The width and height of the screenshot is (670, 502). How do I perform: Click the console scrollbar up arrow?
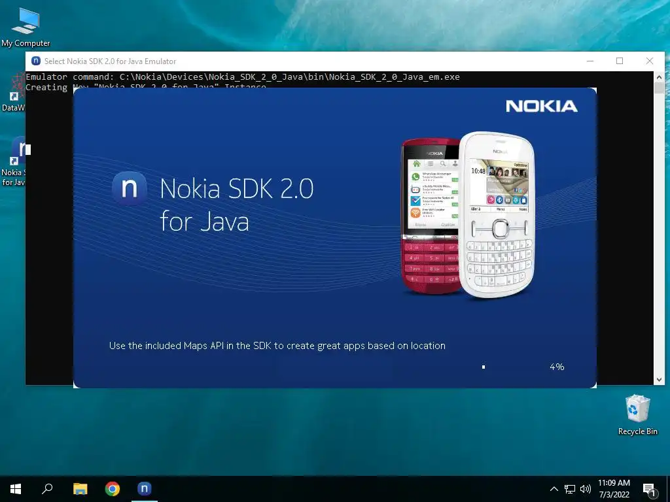[659, 77]
